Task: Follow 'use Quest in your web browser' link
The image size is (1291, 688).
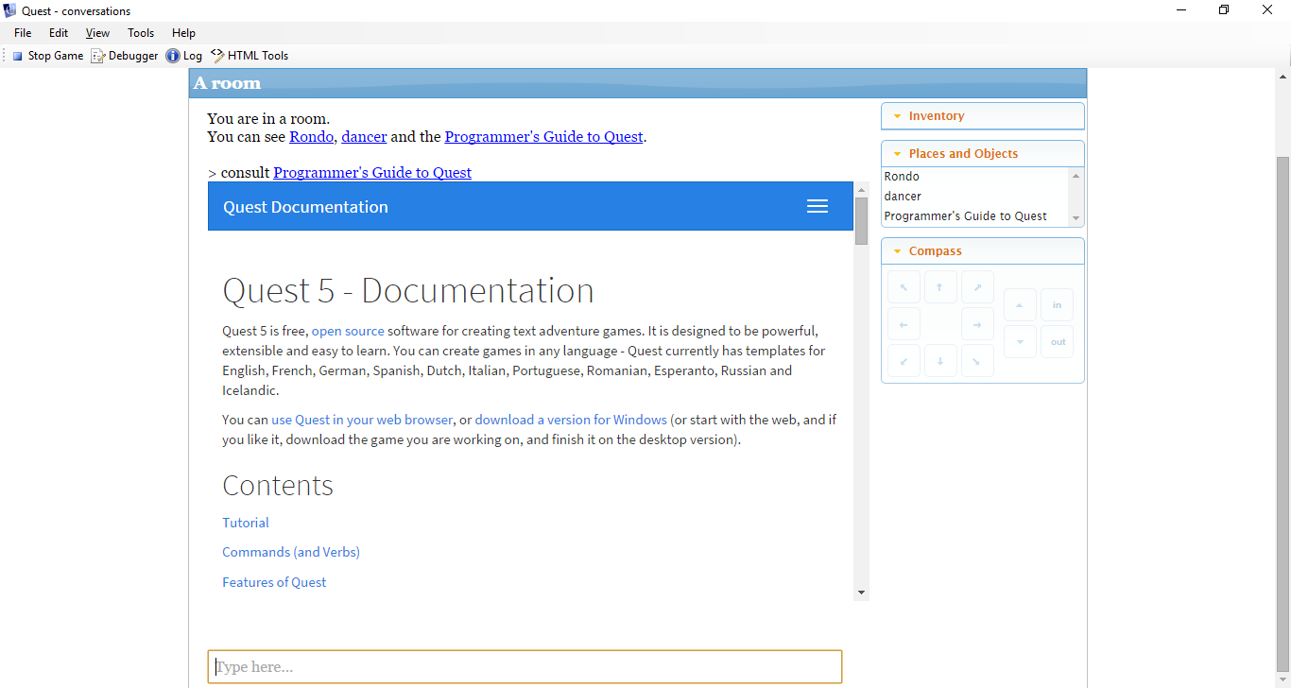Action: (x=362, y=421)
